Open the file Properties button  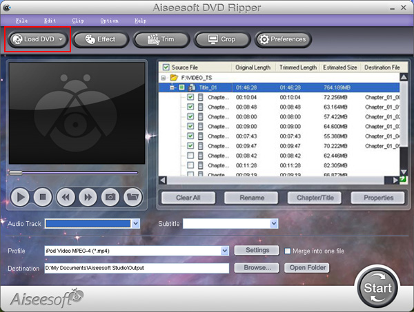[378, 198]
